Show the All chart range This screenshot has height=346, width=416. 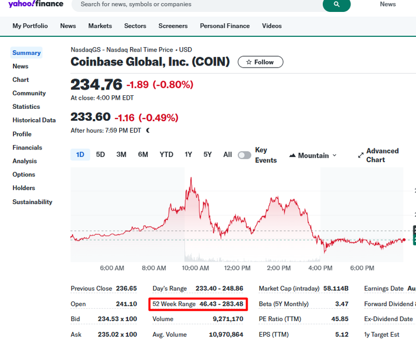(x=227, y=154)
